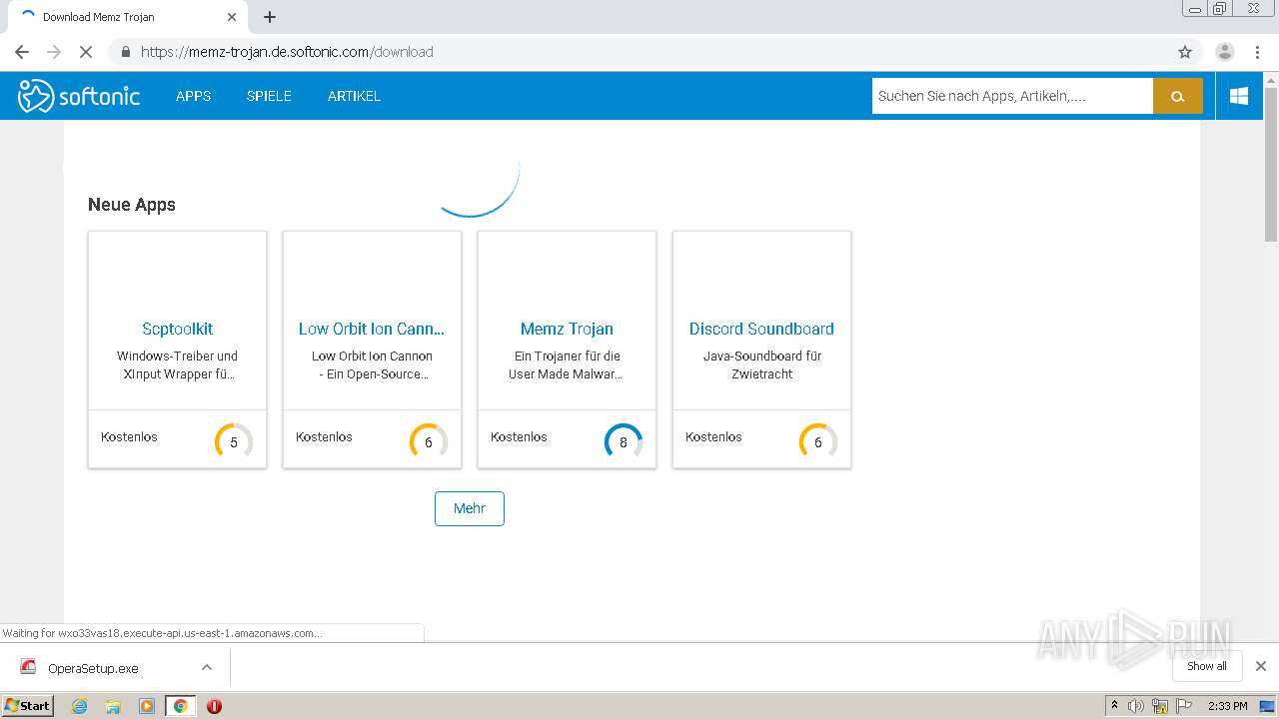1279x719 pixels.
Task: Open the red Opera icon on taskbar
Action: tap(214, 706)
